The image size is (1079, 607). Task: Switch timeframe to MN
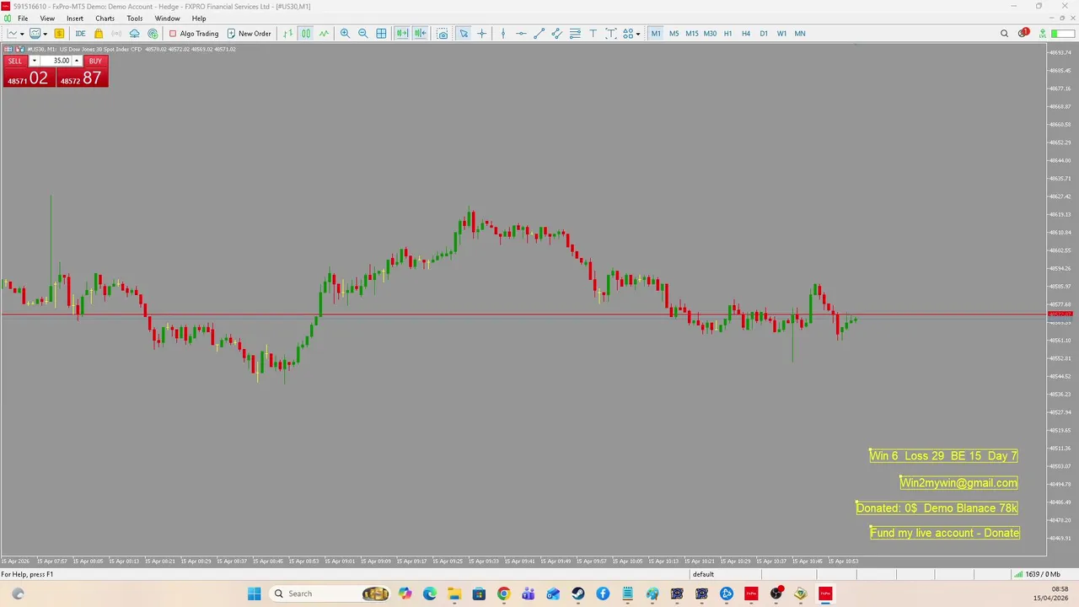tap(800, 34)
